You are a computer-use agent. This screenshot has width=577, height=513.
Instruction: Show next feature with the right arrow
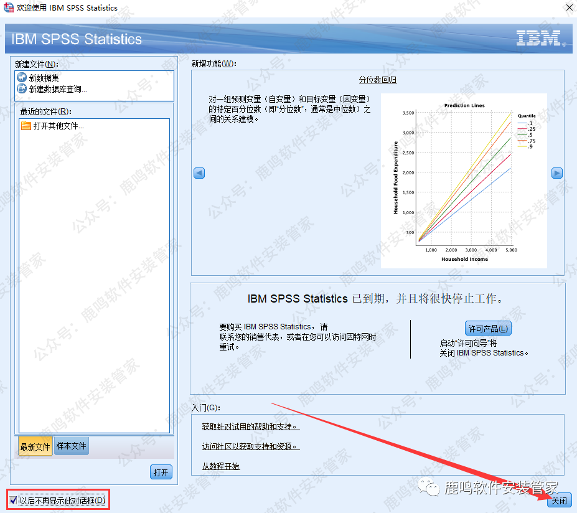557,173
